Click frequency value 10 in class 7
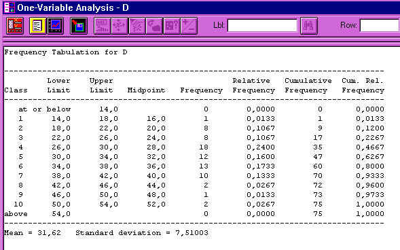400x250 pixels. (x=204, y=176)
